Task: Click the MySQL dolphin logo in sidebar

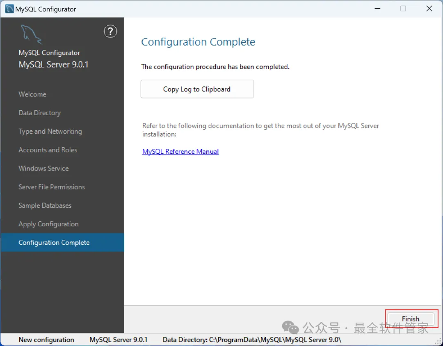Action: coord(31,34)
